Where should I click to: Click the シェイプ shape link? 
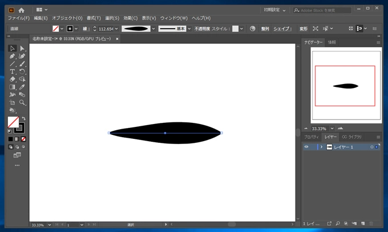click(282, 29)
